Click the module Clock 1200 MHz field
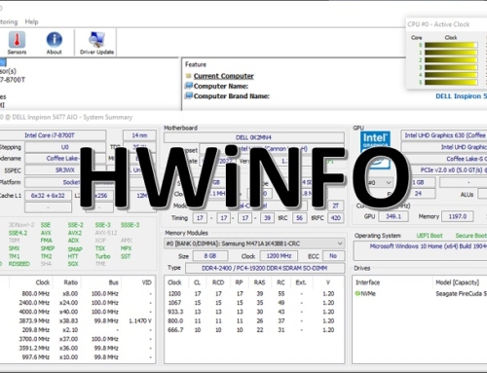The height and width of the screenshot is (373, 487). tap(279, 256)
